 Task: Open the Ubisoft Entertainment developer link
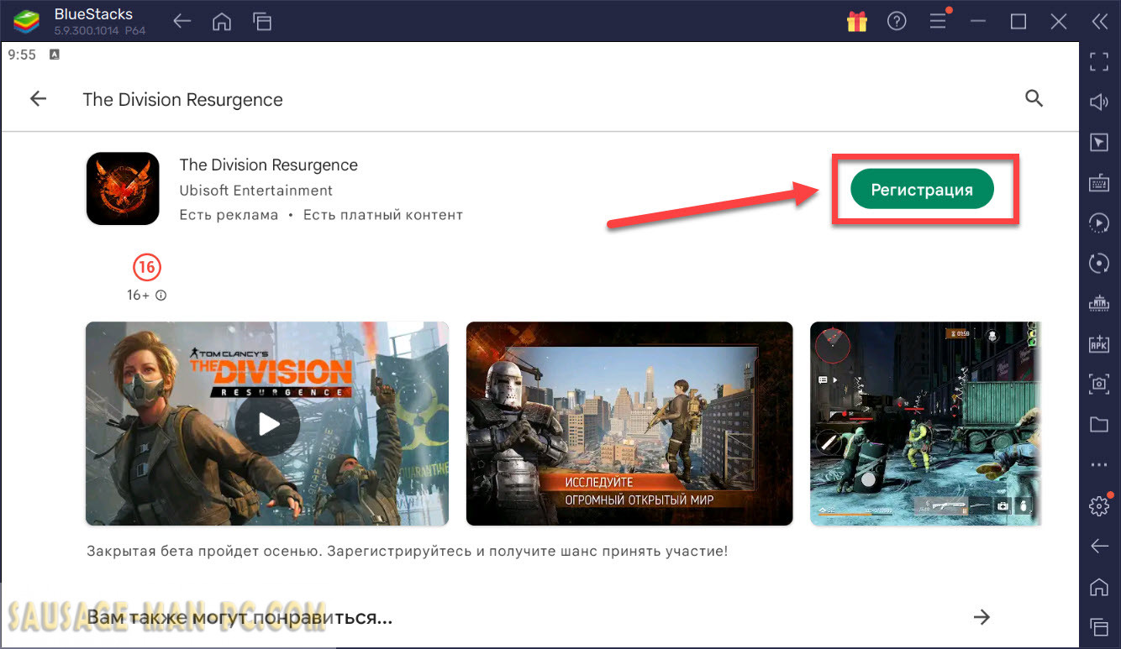256,191
